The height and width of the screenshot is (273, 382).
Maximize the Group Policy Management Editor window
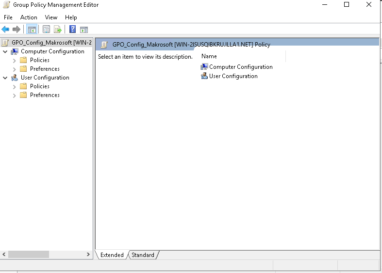pos(347,5)
